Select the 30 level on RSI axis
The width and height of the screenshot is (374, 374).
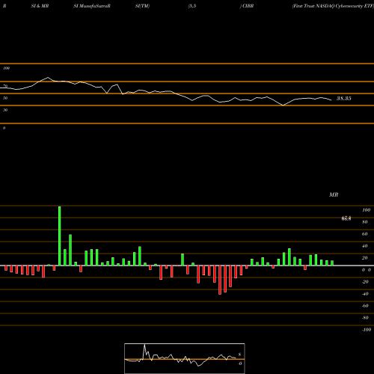(x=5, y=110)
